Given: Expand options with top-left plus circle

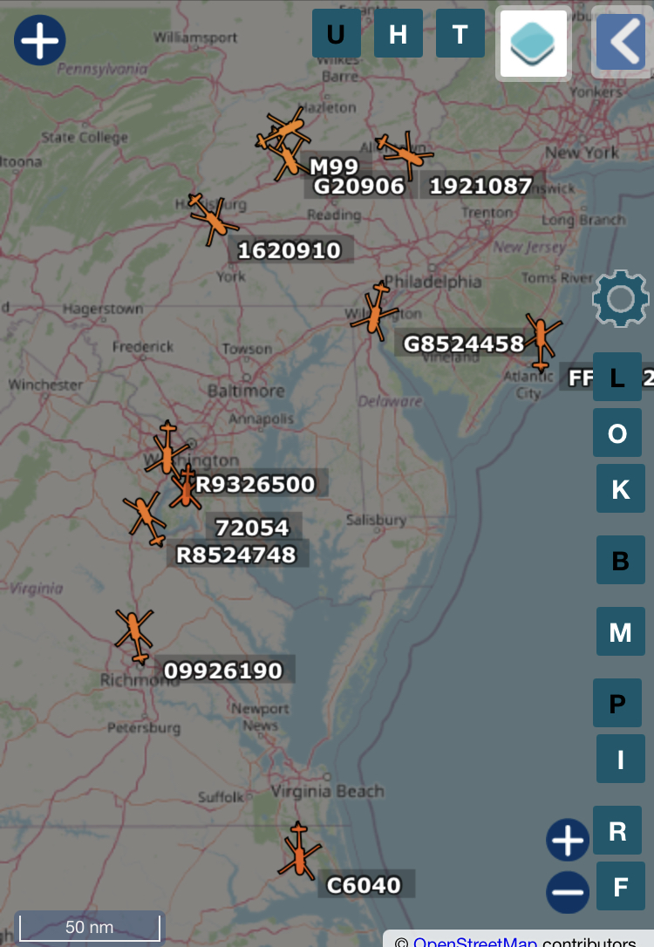Looking at the screenshot, I should click(39, 40).
